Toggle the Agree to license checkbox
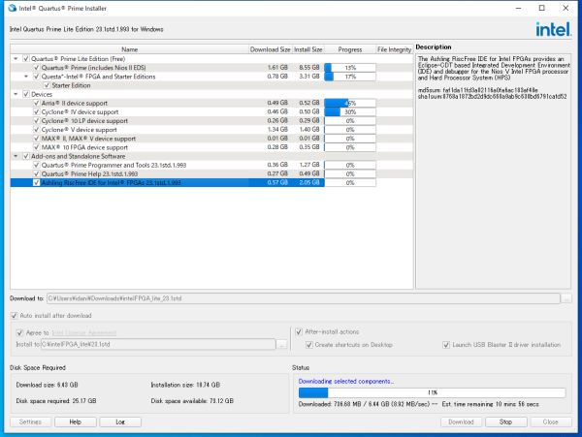582x437 pixels. pyautogui.click(x=20, y=333)
